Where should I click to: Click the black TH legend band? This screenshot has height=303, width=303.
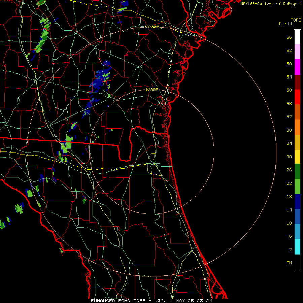(297, 262)
